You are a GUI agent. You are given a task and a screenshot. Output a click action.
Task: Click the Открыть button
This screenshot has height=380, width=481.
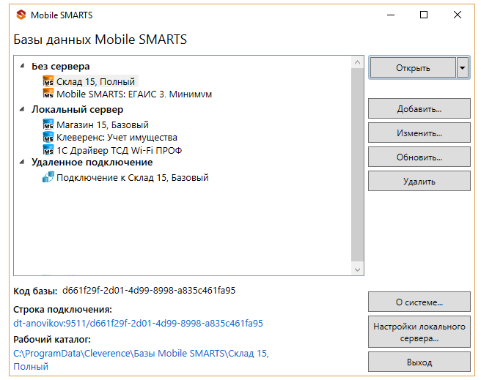click(x=413, y=67)
